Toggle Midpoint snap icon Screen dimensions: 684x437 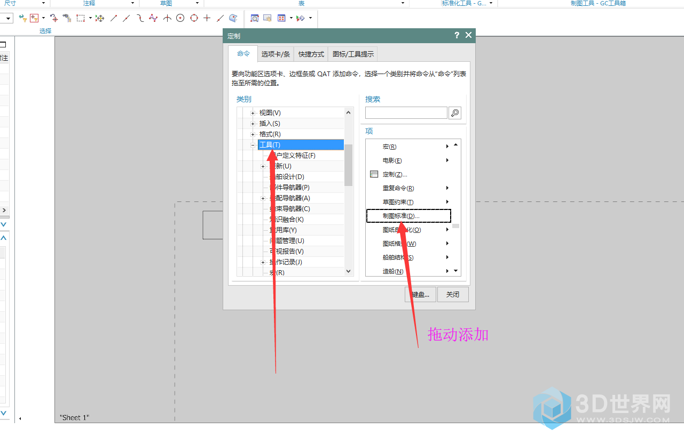(x=127, y=18)
